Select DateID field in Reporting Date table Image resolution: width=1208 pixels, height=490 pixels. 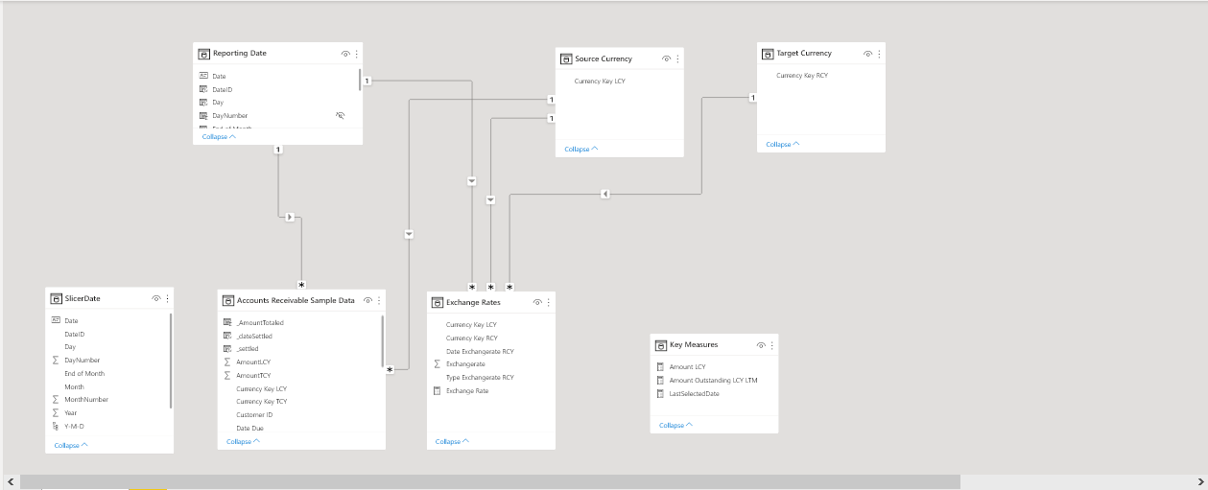pos(223,89)
